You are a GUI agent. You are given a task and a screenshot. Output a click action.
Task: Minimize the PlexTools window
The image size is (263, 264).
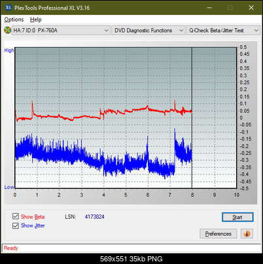point(209,8)
